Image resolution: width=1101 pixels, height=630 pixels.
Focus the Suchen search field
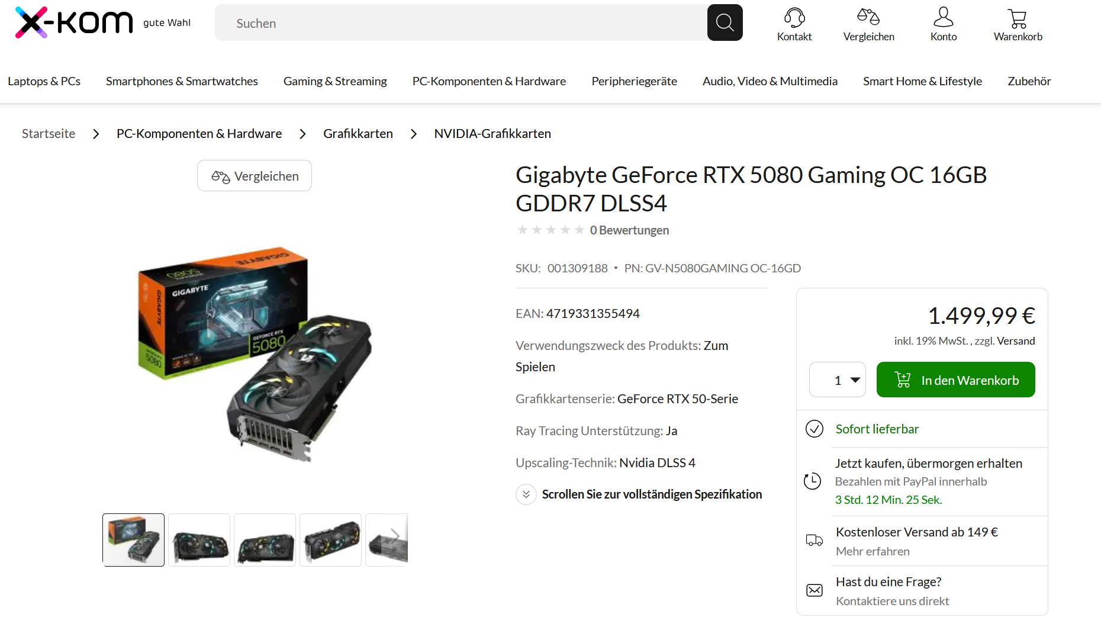(461, 22)
